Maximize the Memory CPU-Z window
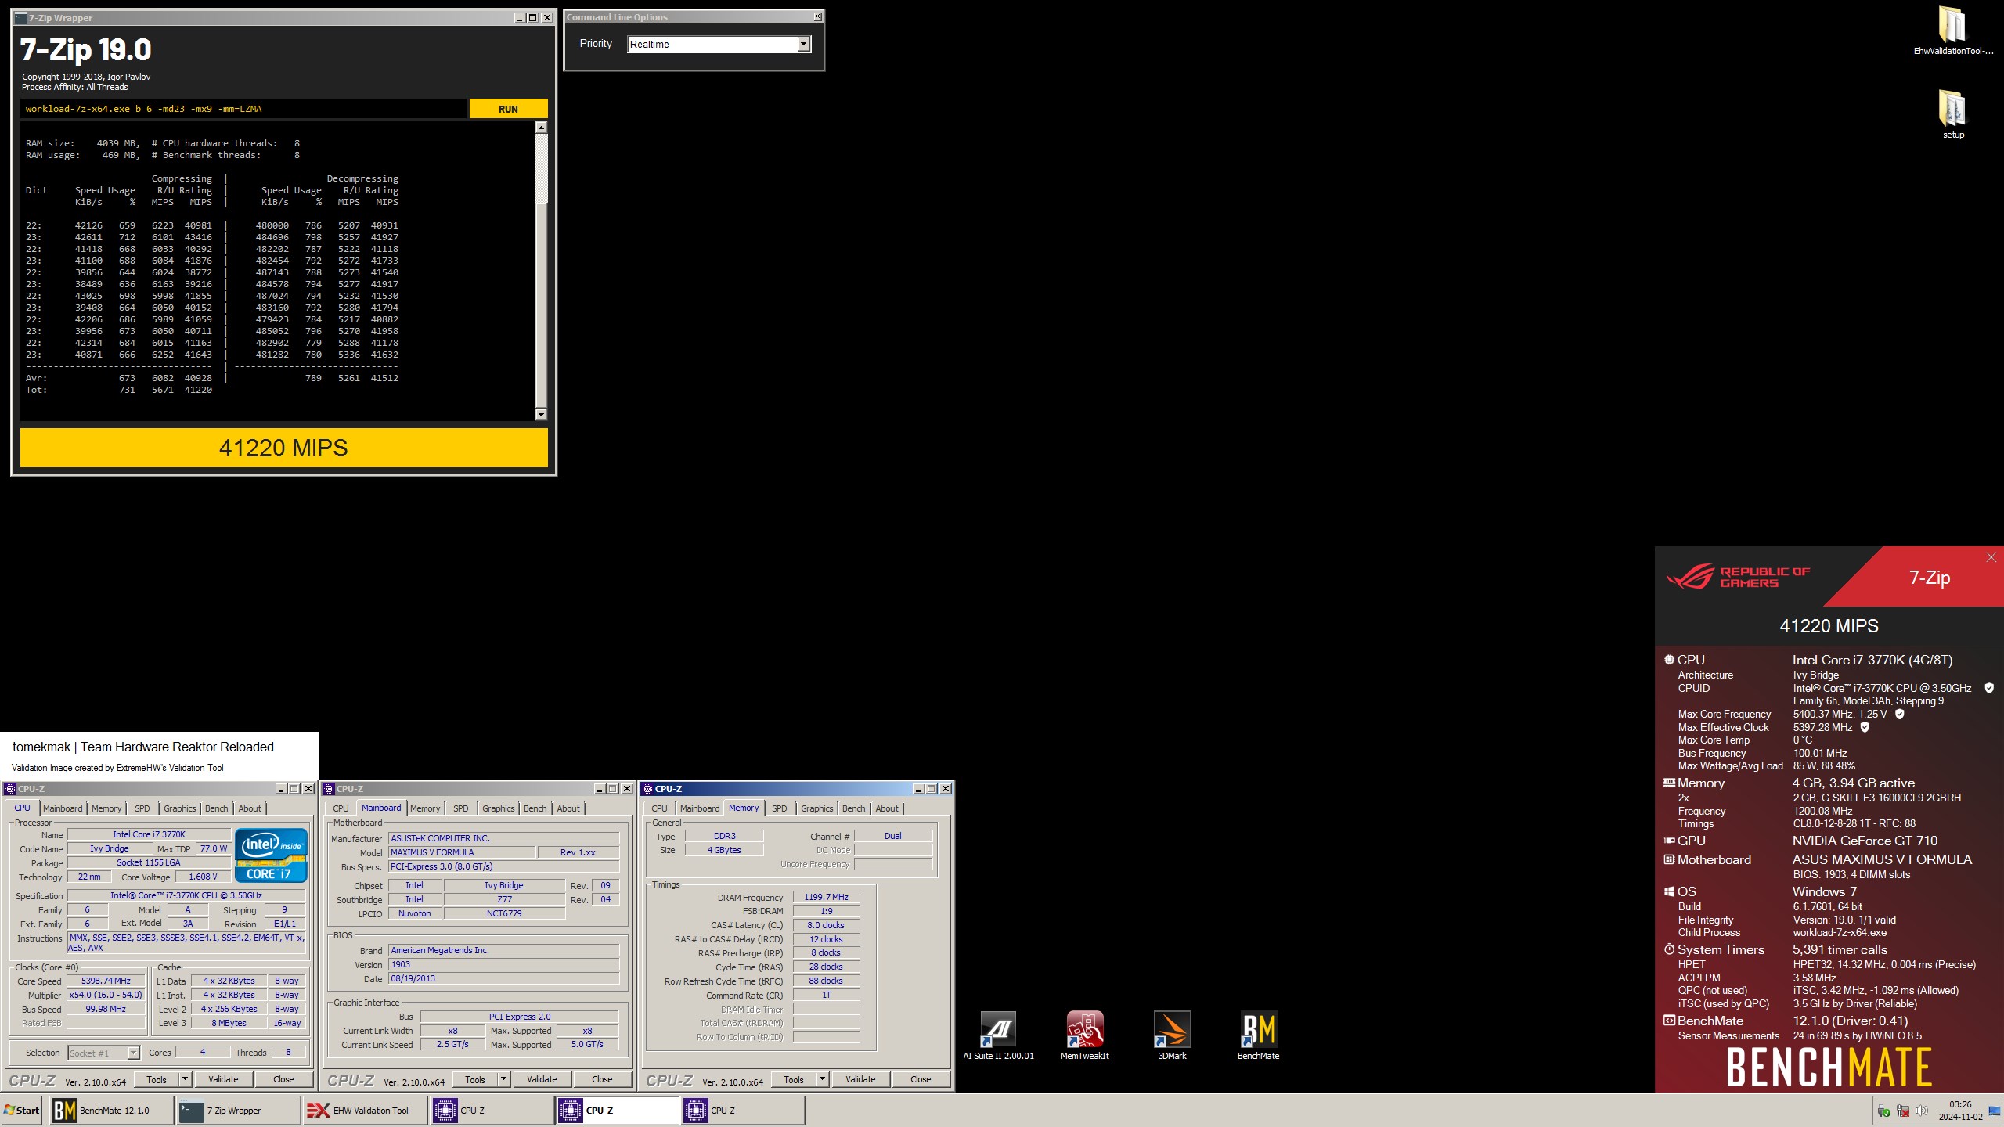 (x=932, y=788)
